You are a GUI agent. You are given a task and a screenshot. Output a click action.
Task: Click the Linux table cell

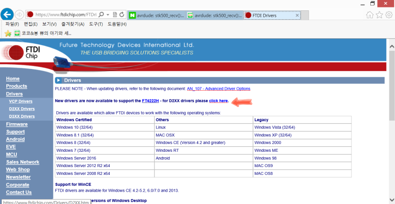pos(204,127)
